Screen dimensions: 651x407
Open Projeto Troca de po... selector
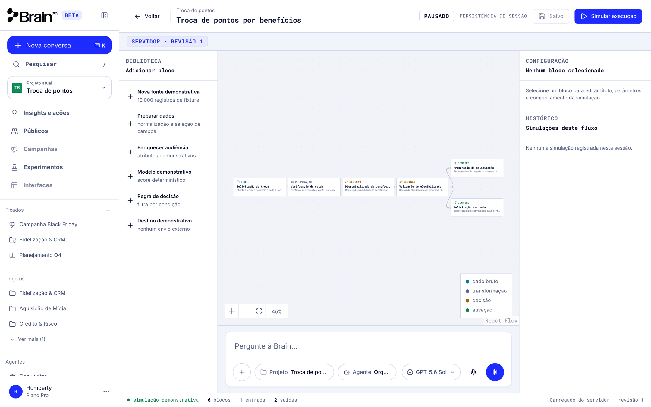pyautogui.click(x=294, y=372)
